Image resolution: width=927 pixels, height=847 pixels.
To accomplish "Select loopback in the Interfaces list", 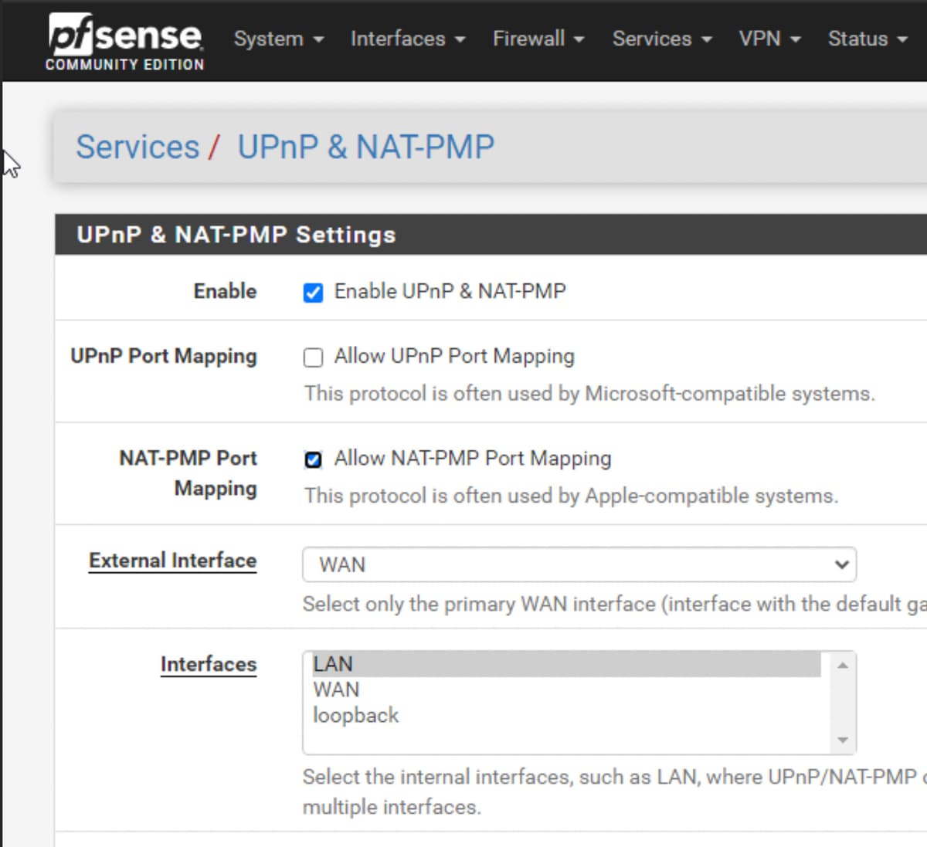I will [x=355, y=715].
